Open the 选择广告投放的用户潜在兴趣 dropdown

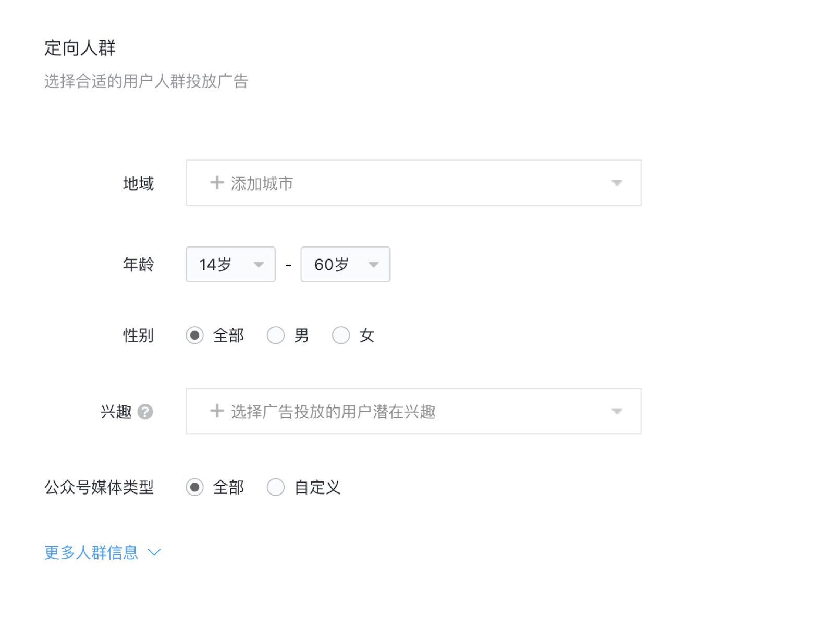click(413, 411)
